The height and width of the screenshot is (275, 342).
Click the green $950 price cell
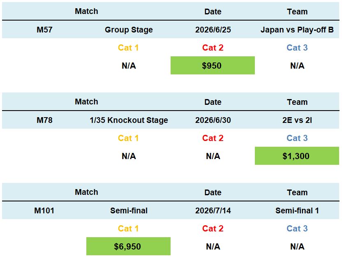[213, 65]
